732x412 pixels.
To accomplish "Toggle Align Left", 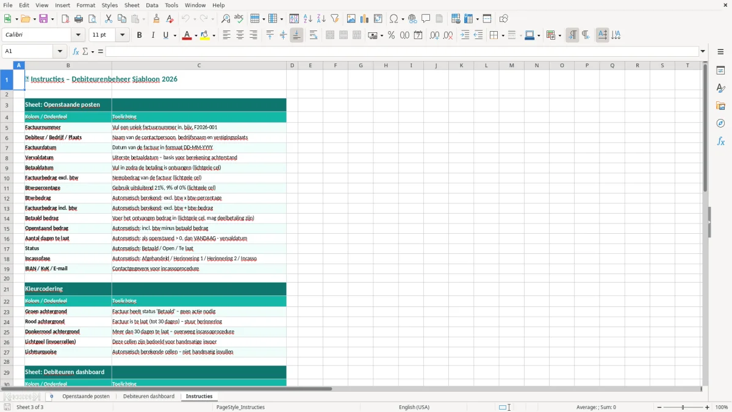I will point(226,35).
